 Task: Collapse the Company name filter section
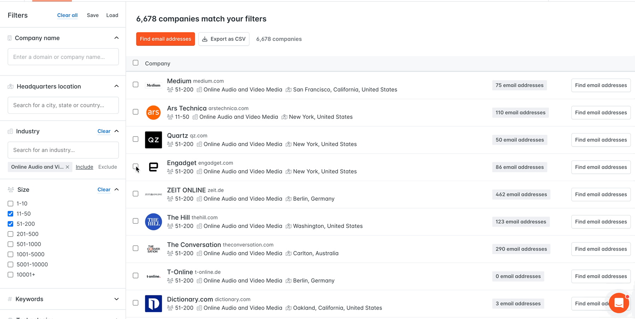coord(117,38)
